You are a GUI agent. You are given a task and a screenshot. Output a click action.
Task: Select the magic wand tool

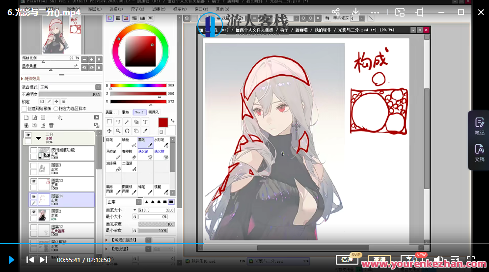pyautogui.click(x=127, y=122)
